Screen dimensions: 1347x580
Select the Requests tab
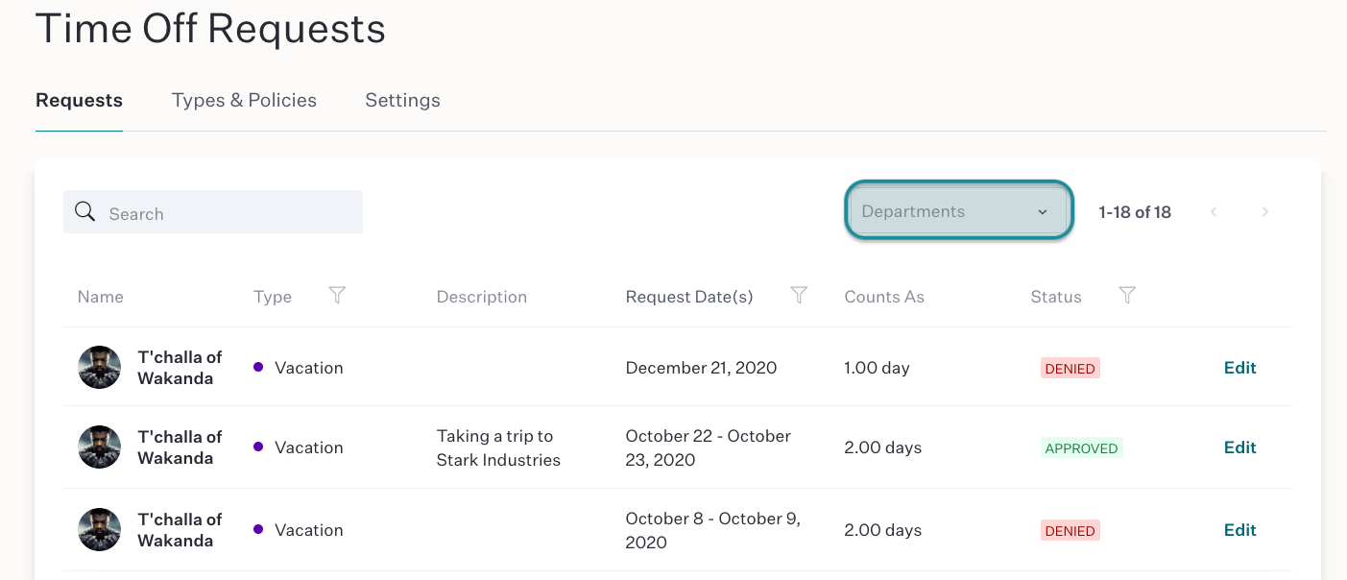[79, 100]
